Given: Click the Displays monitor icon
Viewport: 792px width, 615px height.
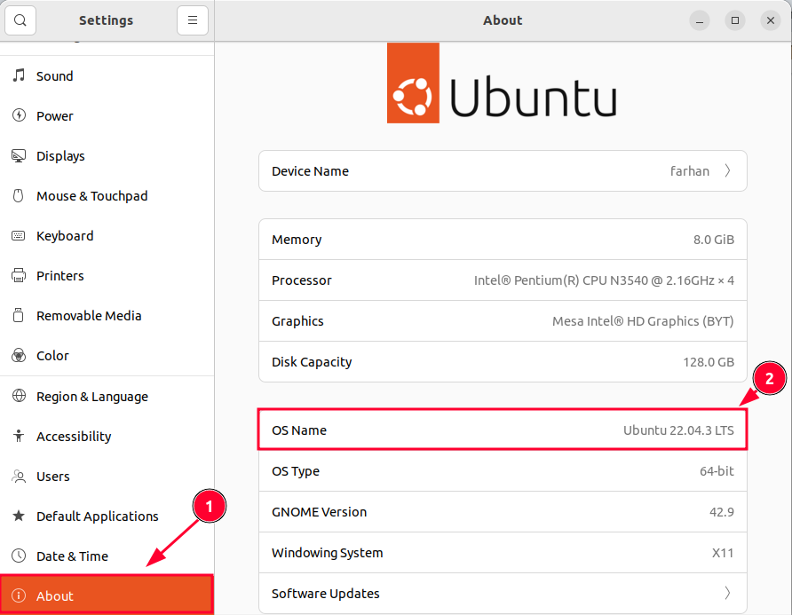Looking at the screenshot, I should click(19, 155).
